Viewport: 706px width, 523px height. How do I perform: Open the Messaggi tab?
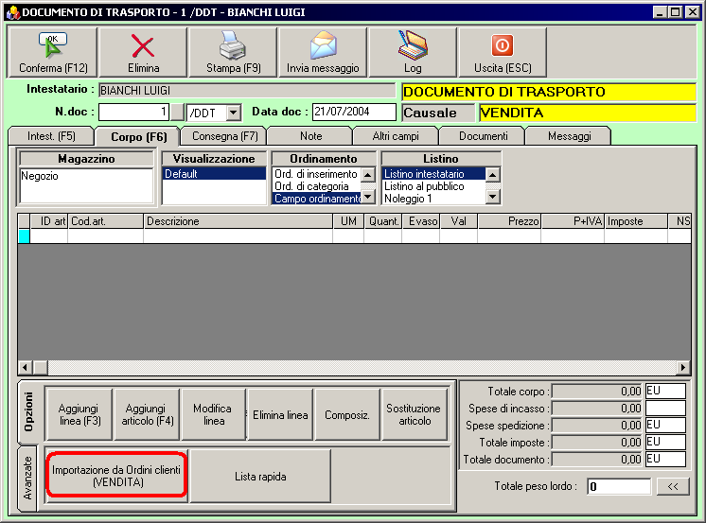coord(569,136)
